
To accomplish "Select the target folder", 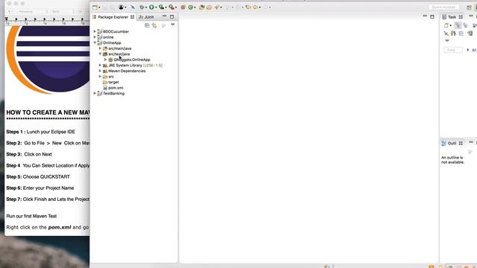I will click(113, 82).
